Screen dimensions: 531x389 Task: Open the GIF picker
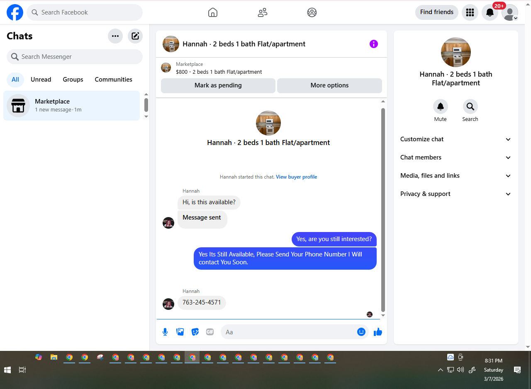pyautogui.click(x=210, y=332)
